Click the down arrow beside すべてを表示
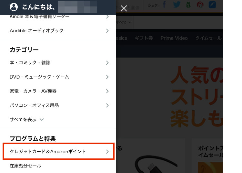Image resolution: width=242 pixels, height=173 pixels. [x=42, y=120]
